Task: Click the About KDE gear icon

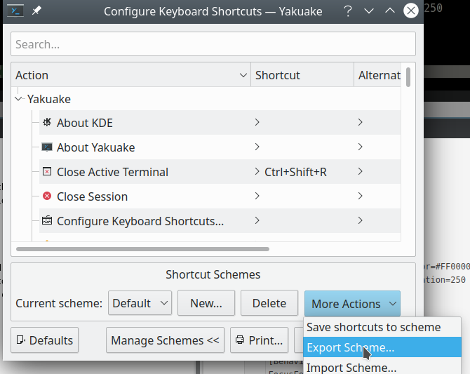Action: [47, 122]
